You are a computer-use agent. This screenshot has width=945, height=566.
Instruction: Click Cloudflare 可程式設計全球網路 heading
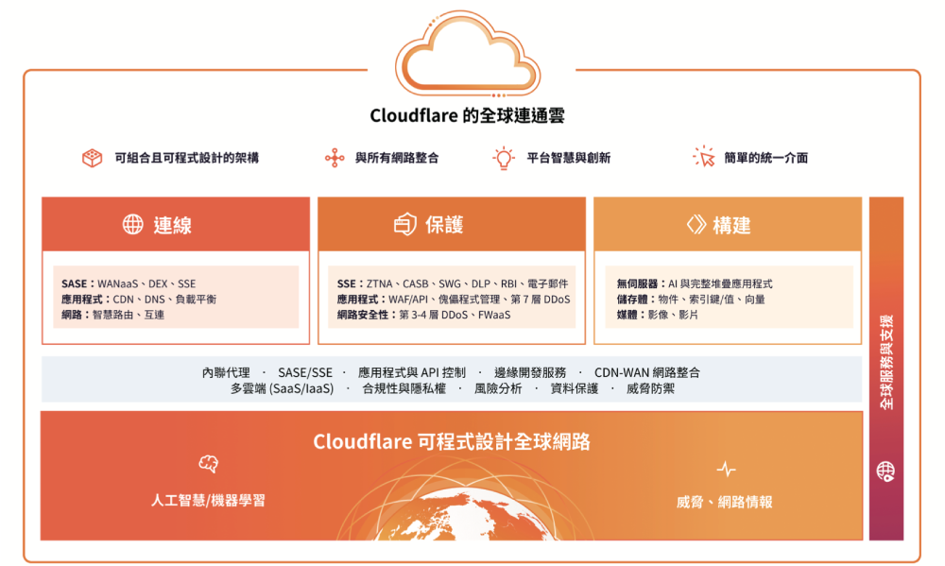coord(452,442)
